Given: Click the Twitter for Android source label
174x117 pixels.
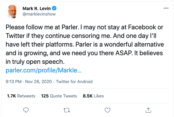Looking at the screenshot, I should click(74, 82).
